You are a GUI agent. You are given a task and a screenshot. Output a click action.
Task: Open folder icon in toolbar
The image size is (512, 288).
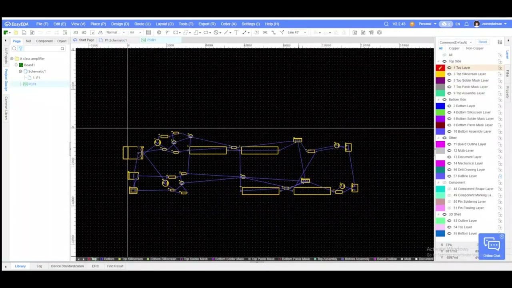[x=16, y=32]
